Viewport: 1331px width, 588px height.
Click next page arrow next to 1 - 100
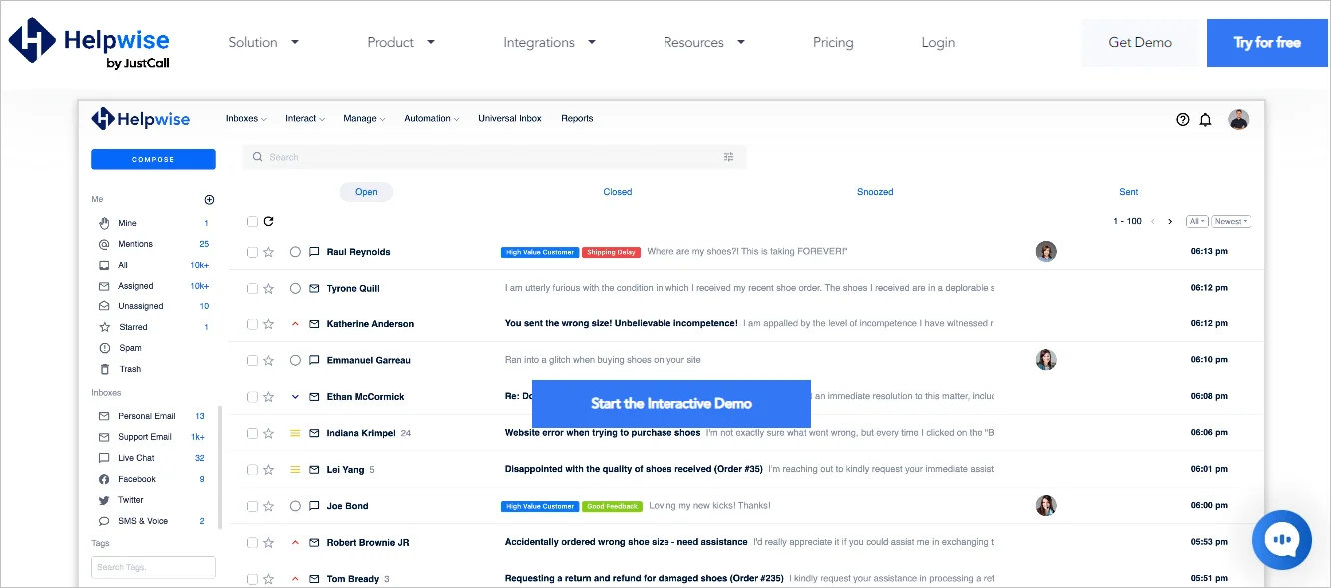[1170, 221]
